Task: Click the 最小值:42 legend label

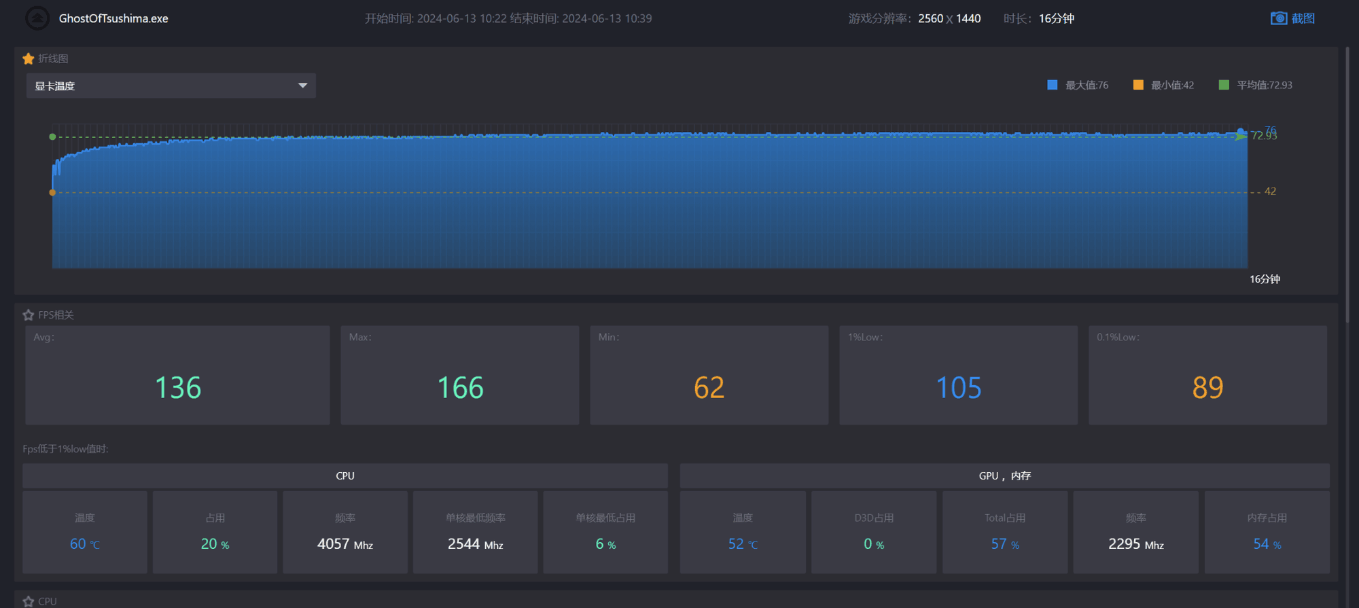Action: (x=1172, y=85)
